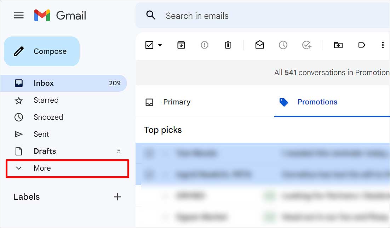Viewport: 390px width, 228px height.
Task: Snooze selected emails with clock icon
Action: (283, 45)
